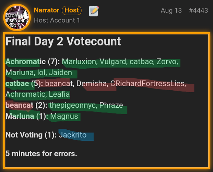The width and height of the screenshot is (213, 172).
Task: Click voter name Jaiden
Action: (x=60, y=73)
